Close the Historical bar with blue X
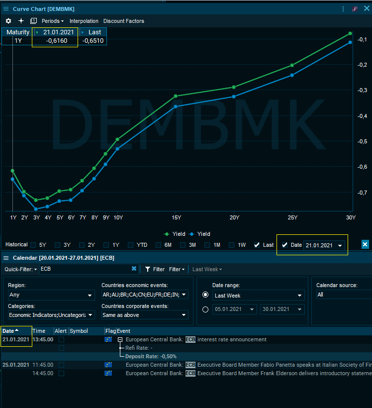 click(365, 244)
